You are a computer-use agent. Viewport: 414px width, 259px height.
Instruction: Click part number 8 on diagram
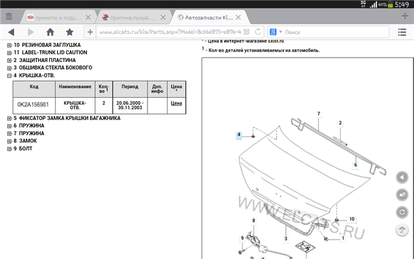coord(254,220)
